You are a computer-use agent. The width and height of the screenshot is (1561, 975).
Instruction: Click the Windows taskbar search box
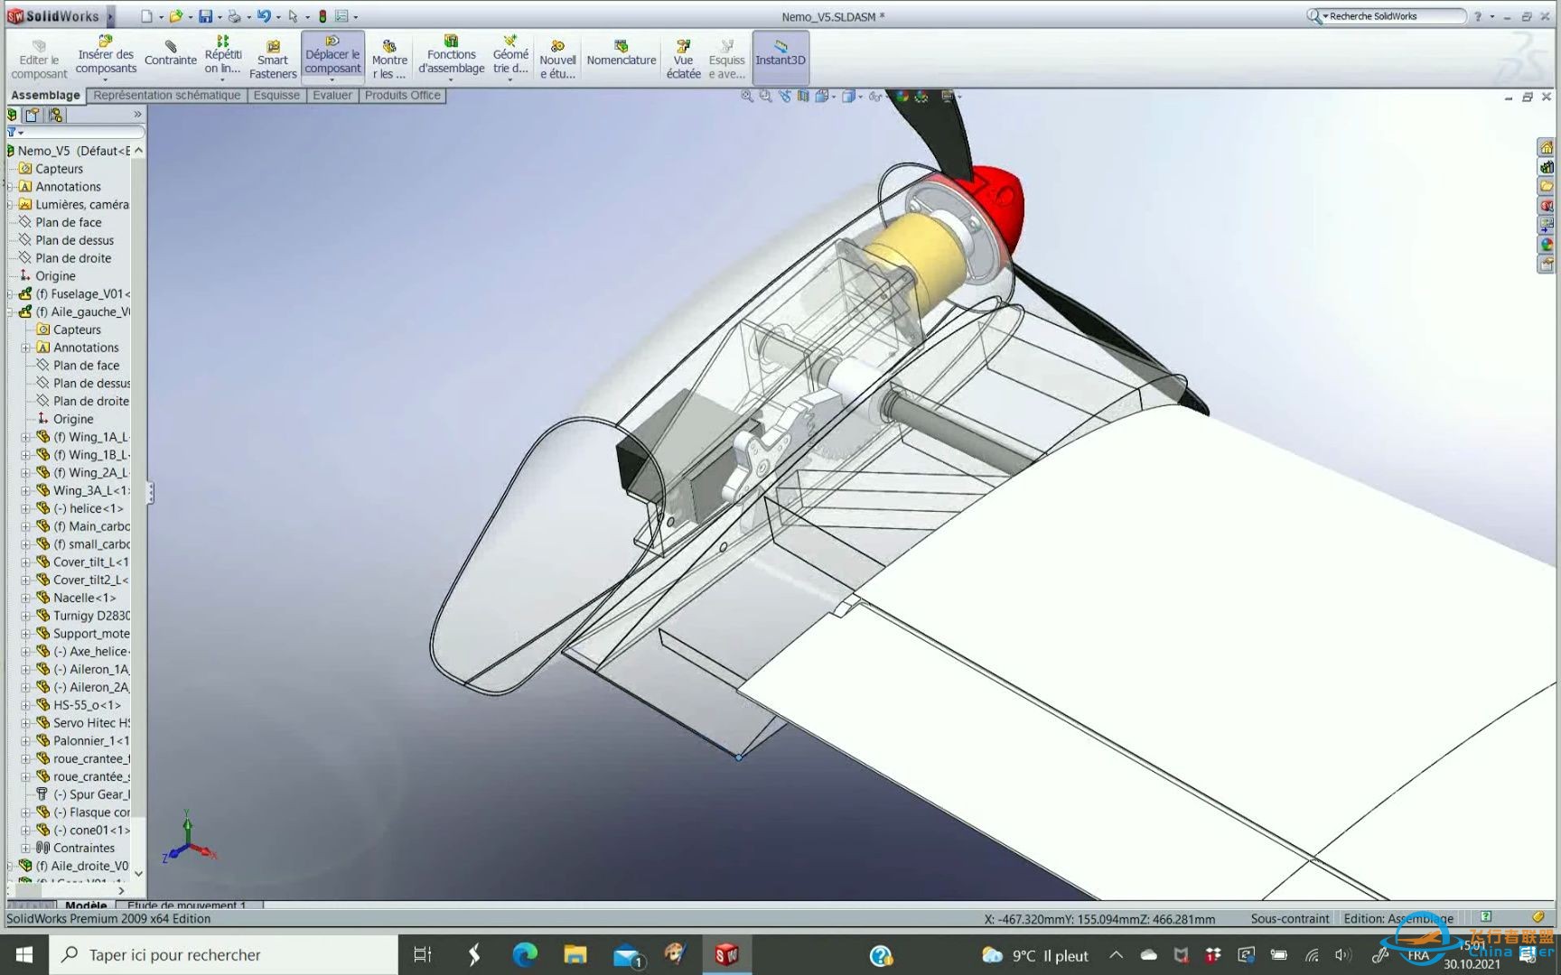pyautogui.click(x=223, y=955)
